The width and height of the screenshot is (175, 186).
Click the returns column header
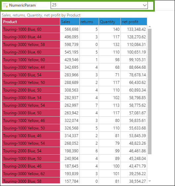coord(89,21)
